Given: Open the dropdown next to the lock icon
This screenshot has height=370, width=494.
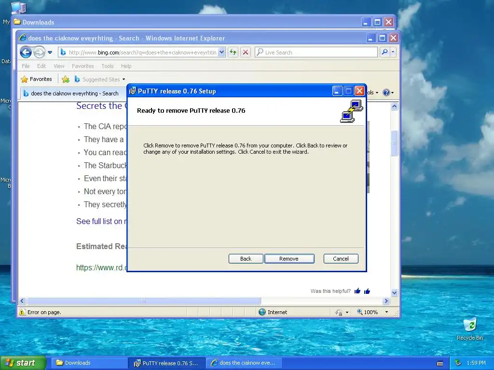Looking at the screenshot, I should coord(347,312).
